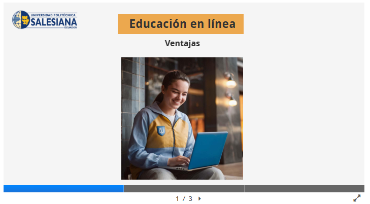The width and height of the screenshot is (370, 204).
Task: Select the SALESIANA wordmark in the logo
Action: point(54,22)
